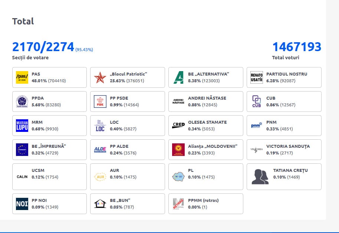Select PP PSDE 0.99% result
The height and width of the screenshot is (233, 339).
tap(124, 105)
